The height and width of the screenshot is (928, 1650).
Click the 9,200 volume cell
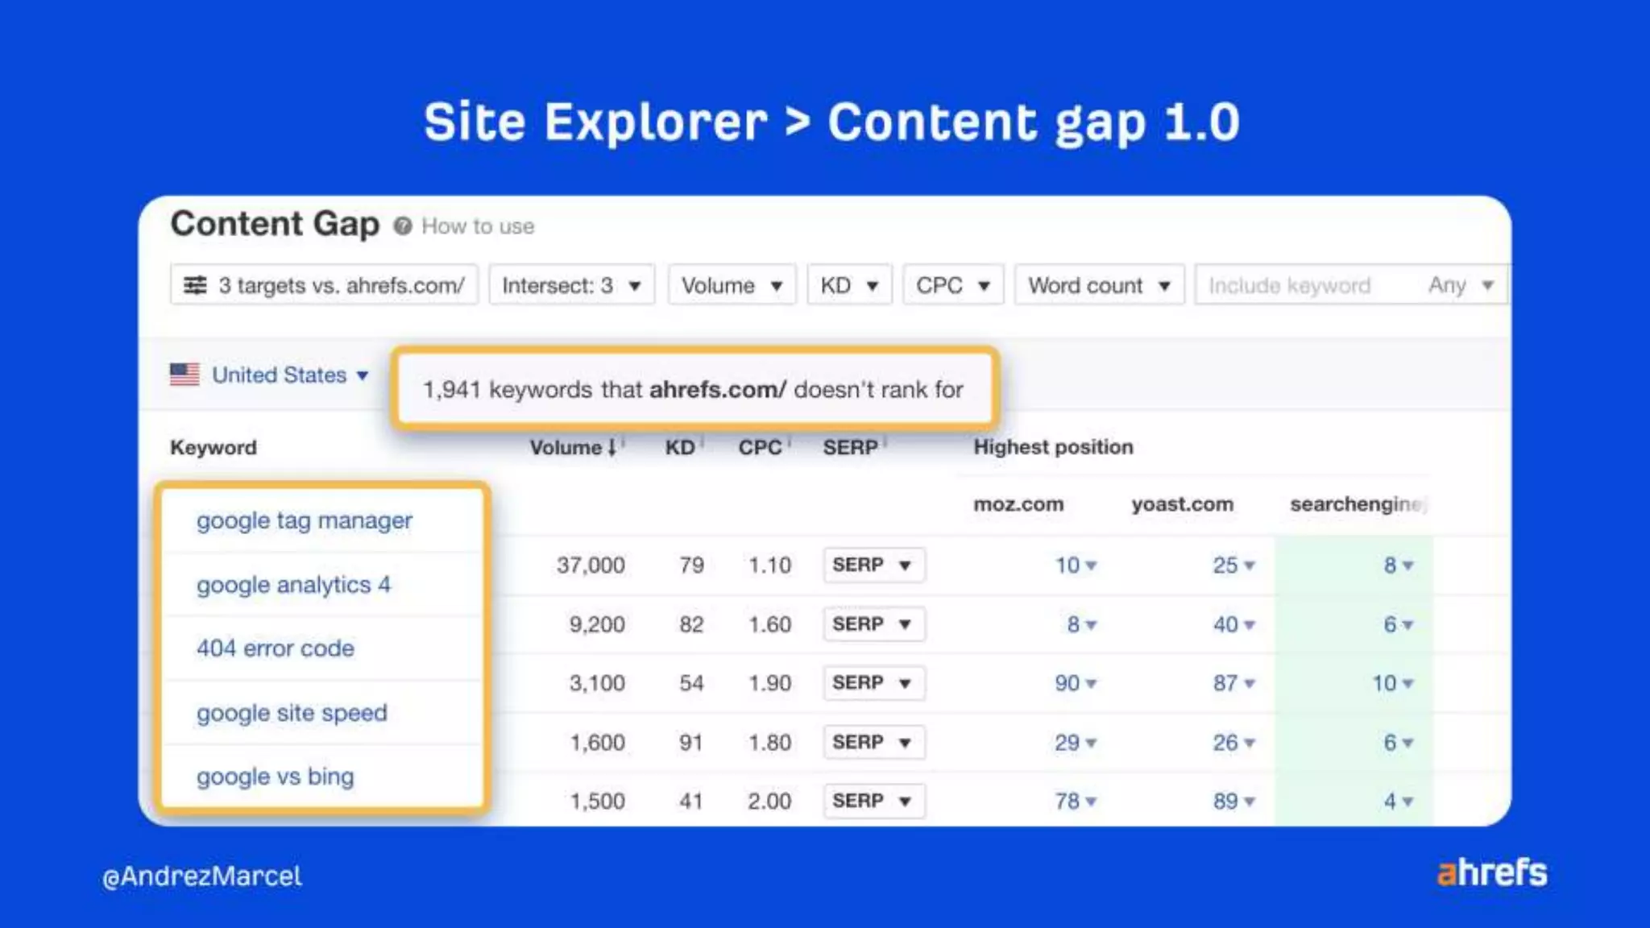click(597, 624)
